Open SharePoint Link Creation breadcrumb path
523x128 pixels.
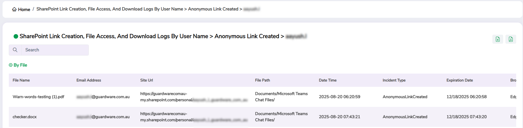coord(109,9)
